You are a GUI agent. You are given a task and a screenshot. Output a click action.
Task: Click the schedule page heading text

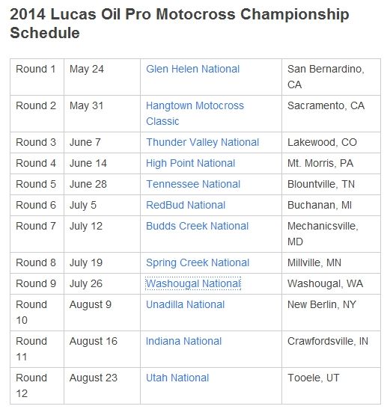(180, 24)
